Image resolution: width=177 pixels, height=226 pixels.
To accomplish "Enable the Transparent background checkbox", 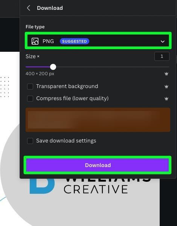I will tap(30, 87).
